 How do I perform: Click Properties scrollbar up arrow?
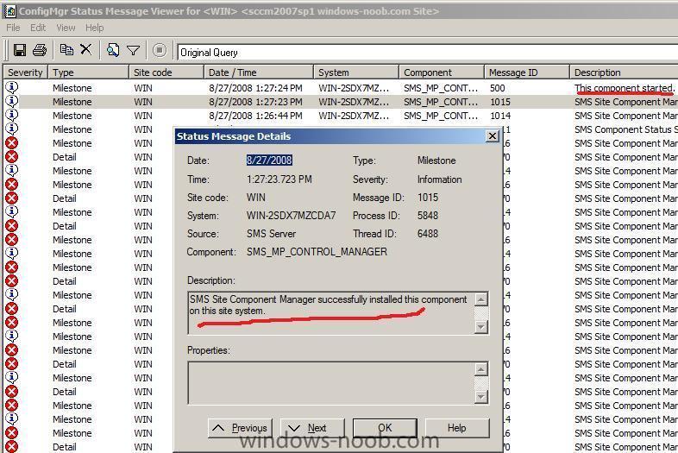481,369
